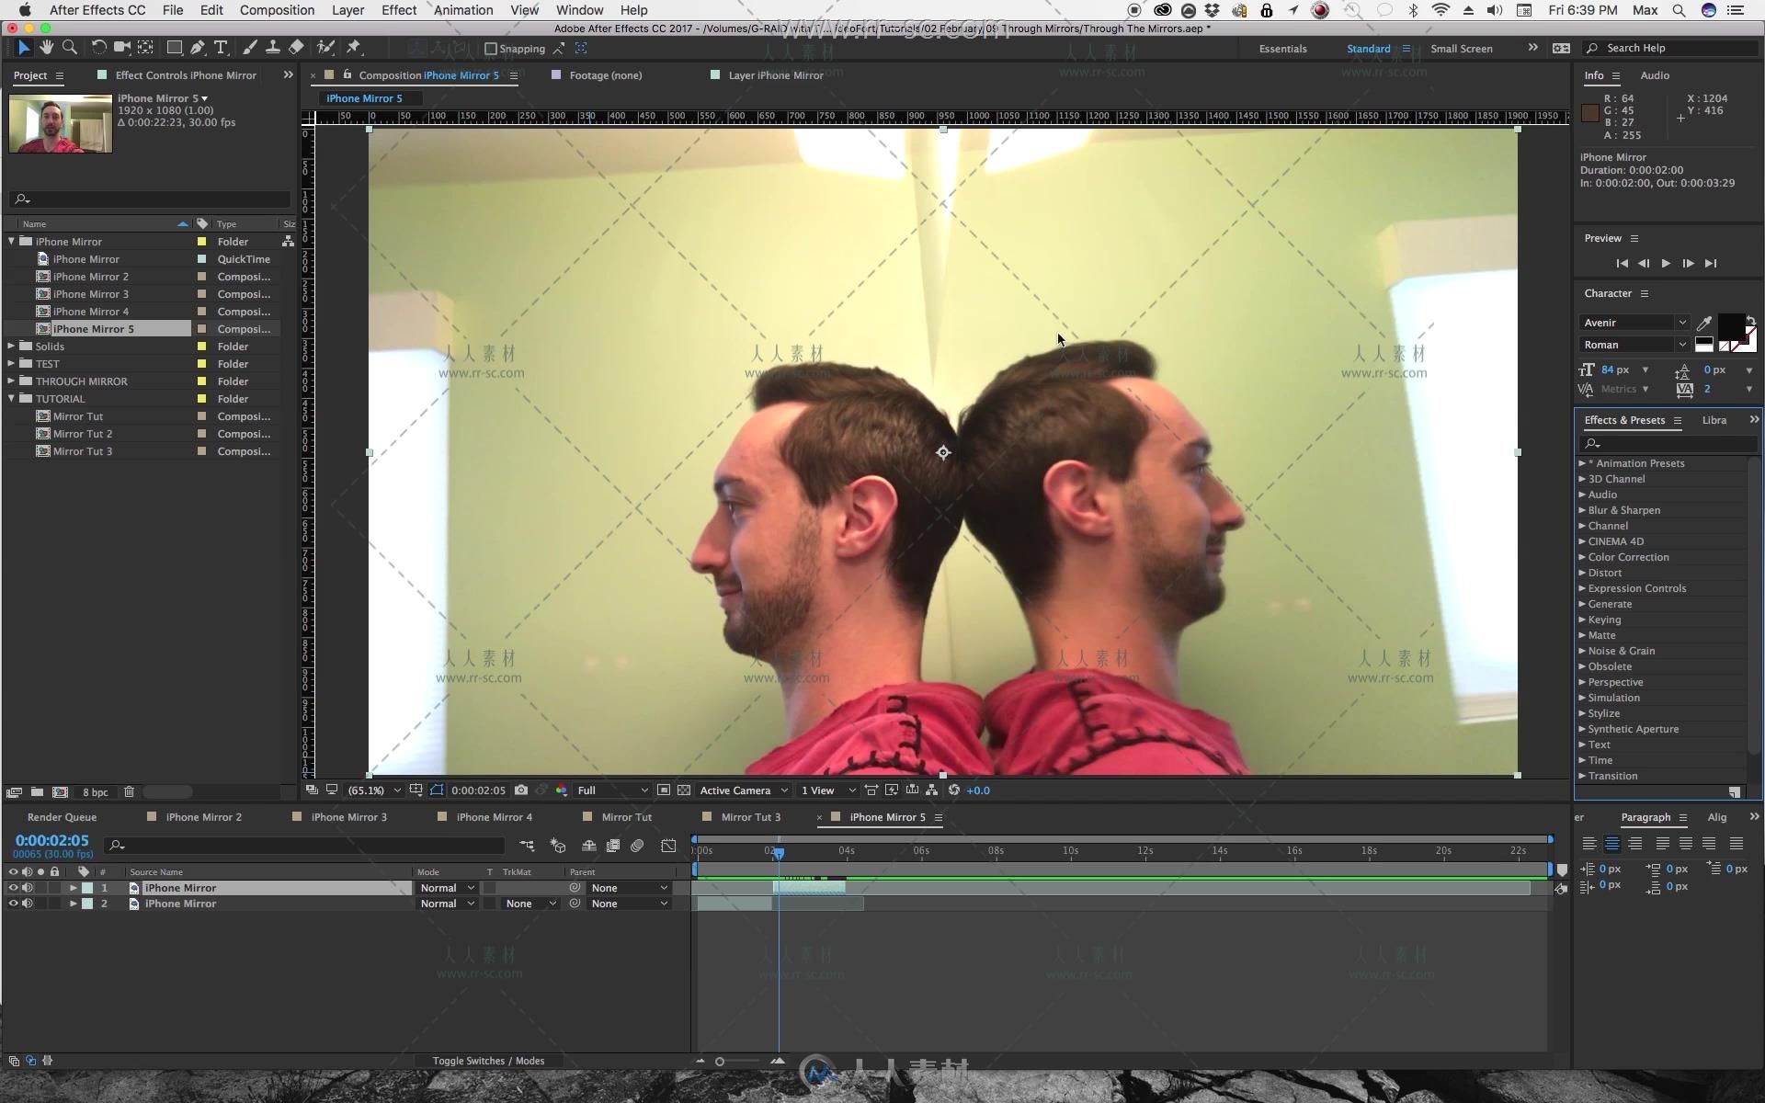The image size is (1765, 1103).
Task: Take a snapshot with the camera icon
Action: (521, 790)
